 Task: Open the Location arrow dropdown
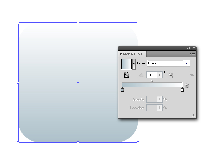coord(160,108)
